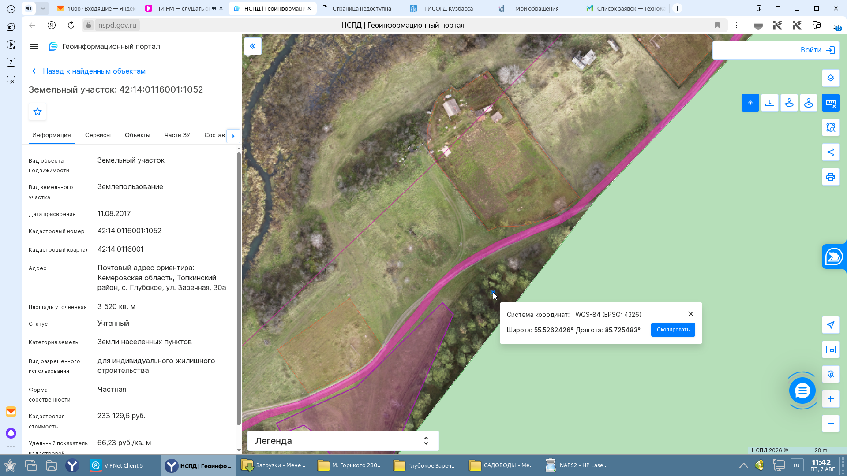Switch to the Сервисы tab
Screen dimensions: 847x476
97,135
